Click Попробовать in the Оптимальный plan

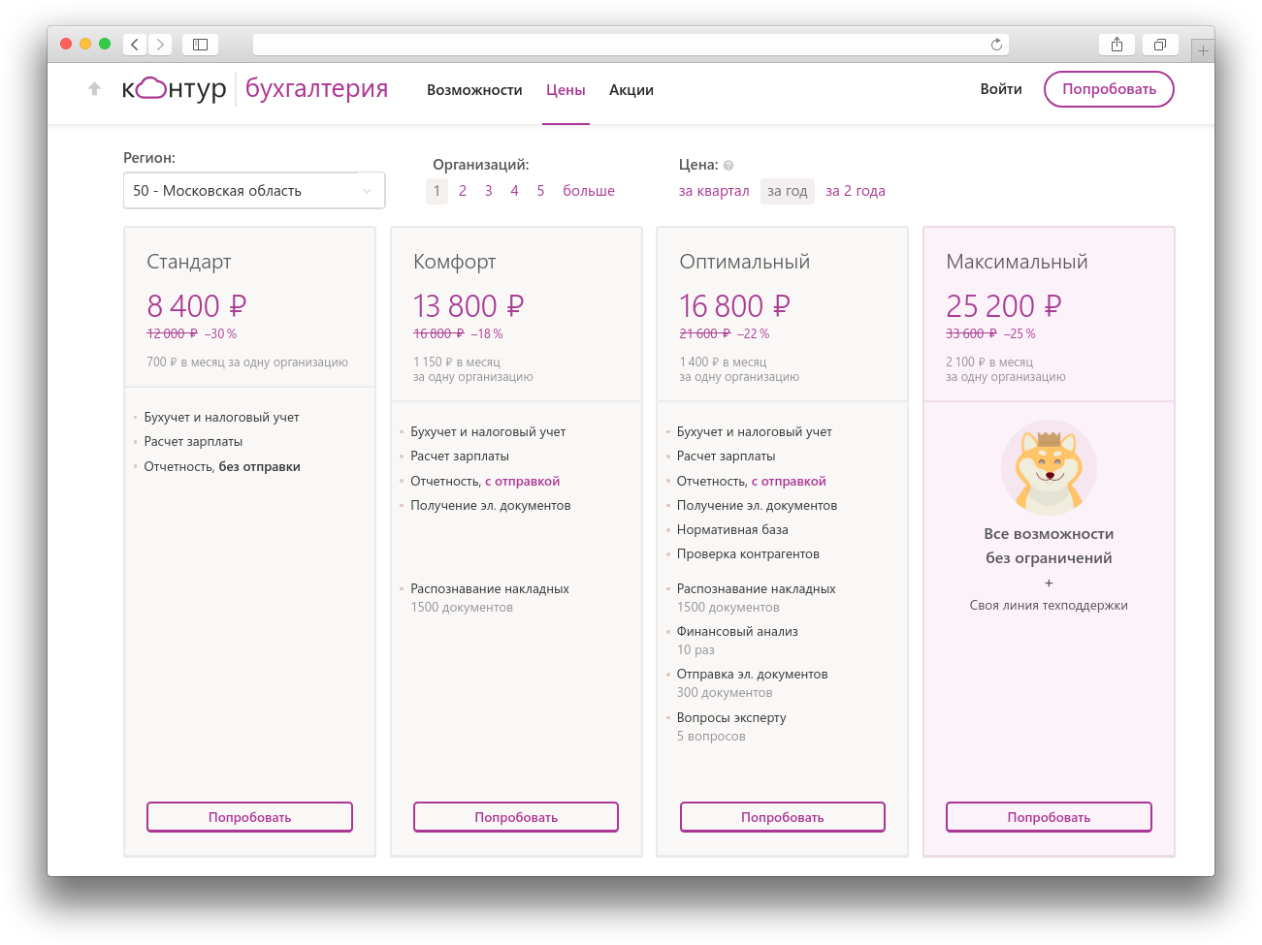783,817
